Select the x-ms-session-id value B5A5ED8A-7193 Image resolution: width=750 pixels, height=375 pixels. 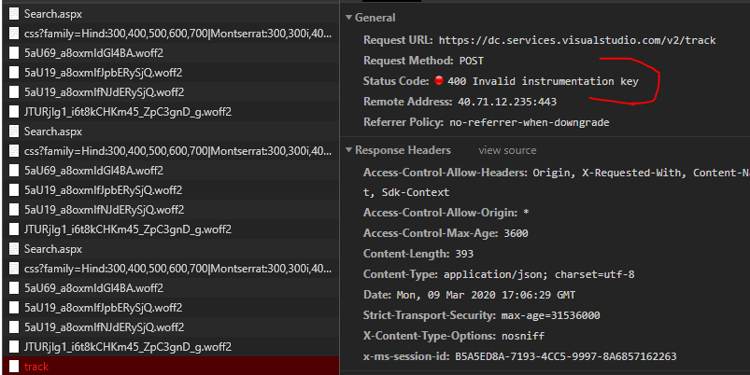click(566, 357)
